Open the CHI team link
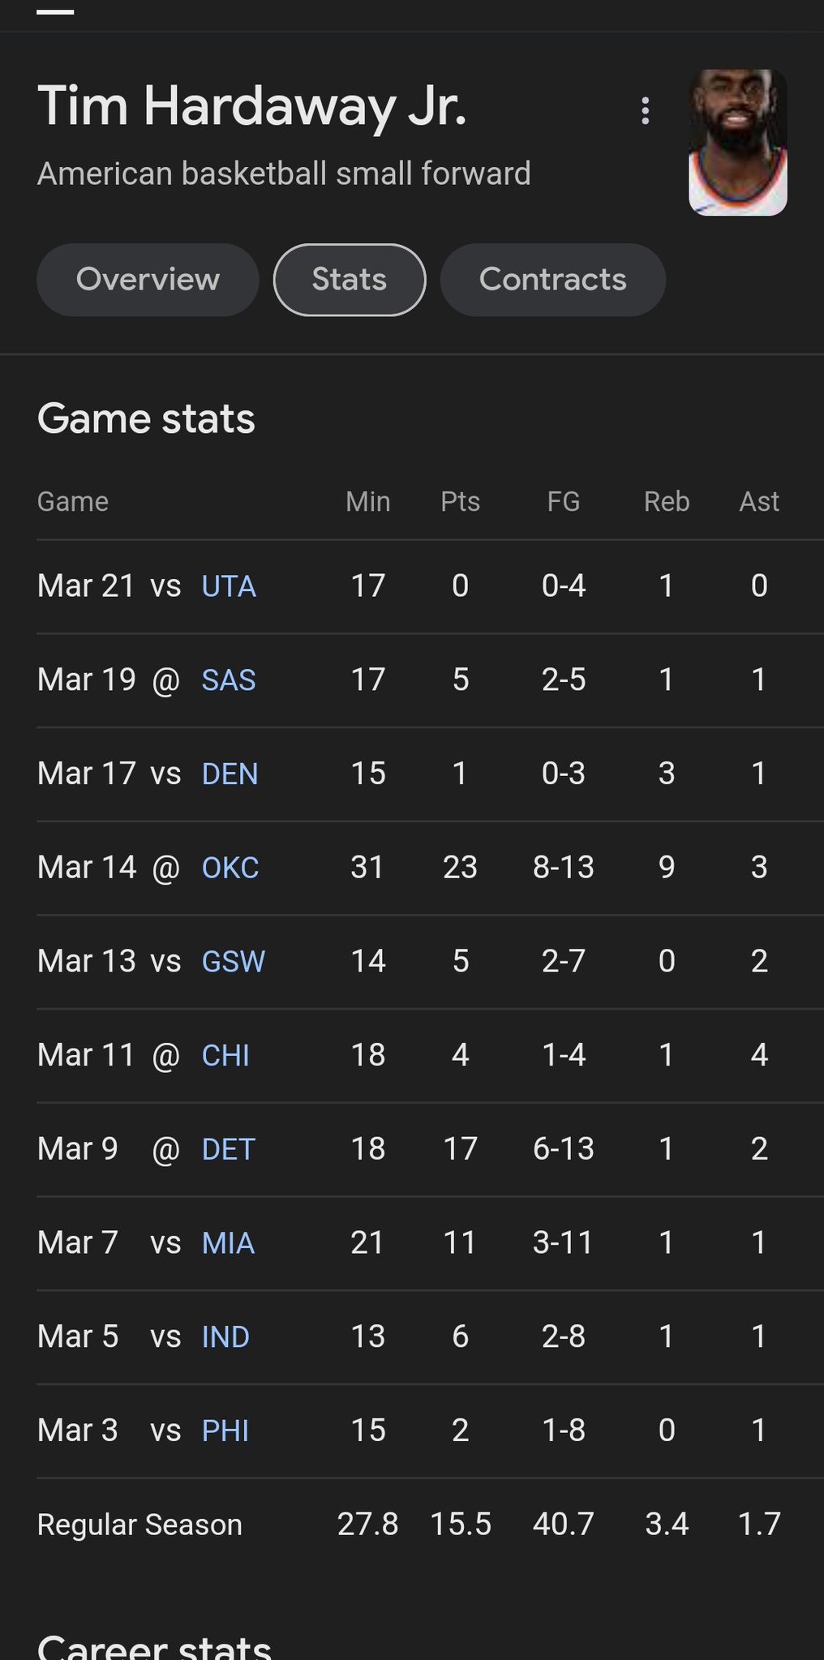This screenshot has height=1660, width=824. (x=225, y=1056)
